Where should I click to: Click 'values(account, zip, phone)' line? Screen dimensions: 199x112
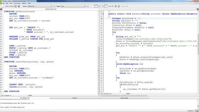(x=26, y=87)
